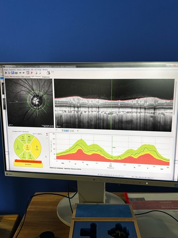Screen dimensions: 178x238
Task: Click the red X delete icon
Action: coord(32,73)
